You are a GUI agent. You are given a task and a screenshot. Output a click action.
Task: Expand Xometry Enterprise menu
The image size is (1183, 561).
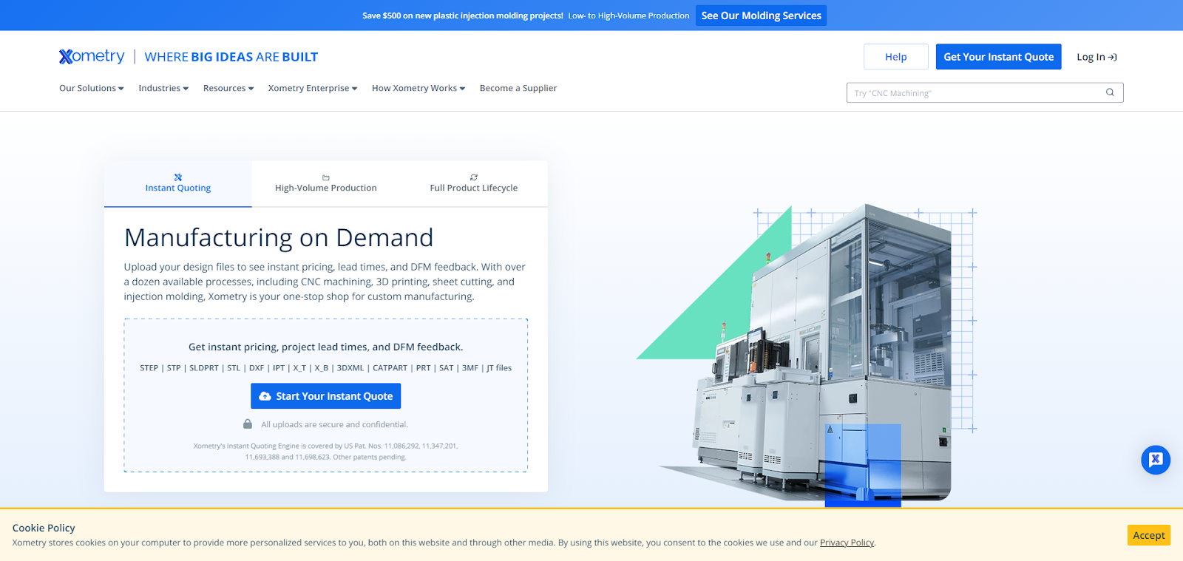313,88
